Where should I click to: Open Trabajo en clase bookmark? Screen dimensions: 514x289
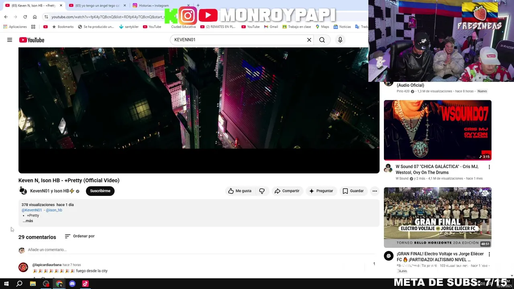tap(297, 27)
